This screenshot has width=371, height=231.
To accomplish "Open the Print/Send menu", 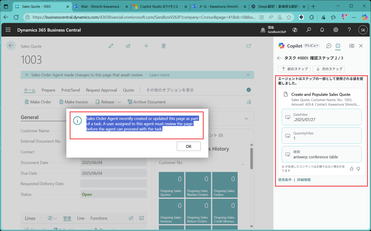I will pyautogui.click(x=71, y=90).
